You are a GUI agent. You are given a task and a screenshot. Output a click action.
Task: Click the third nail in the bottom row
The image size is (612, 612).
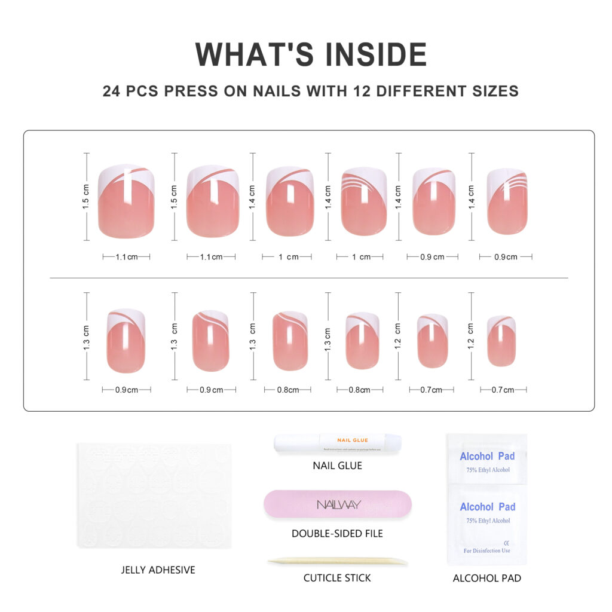pos(290,341)
